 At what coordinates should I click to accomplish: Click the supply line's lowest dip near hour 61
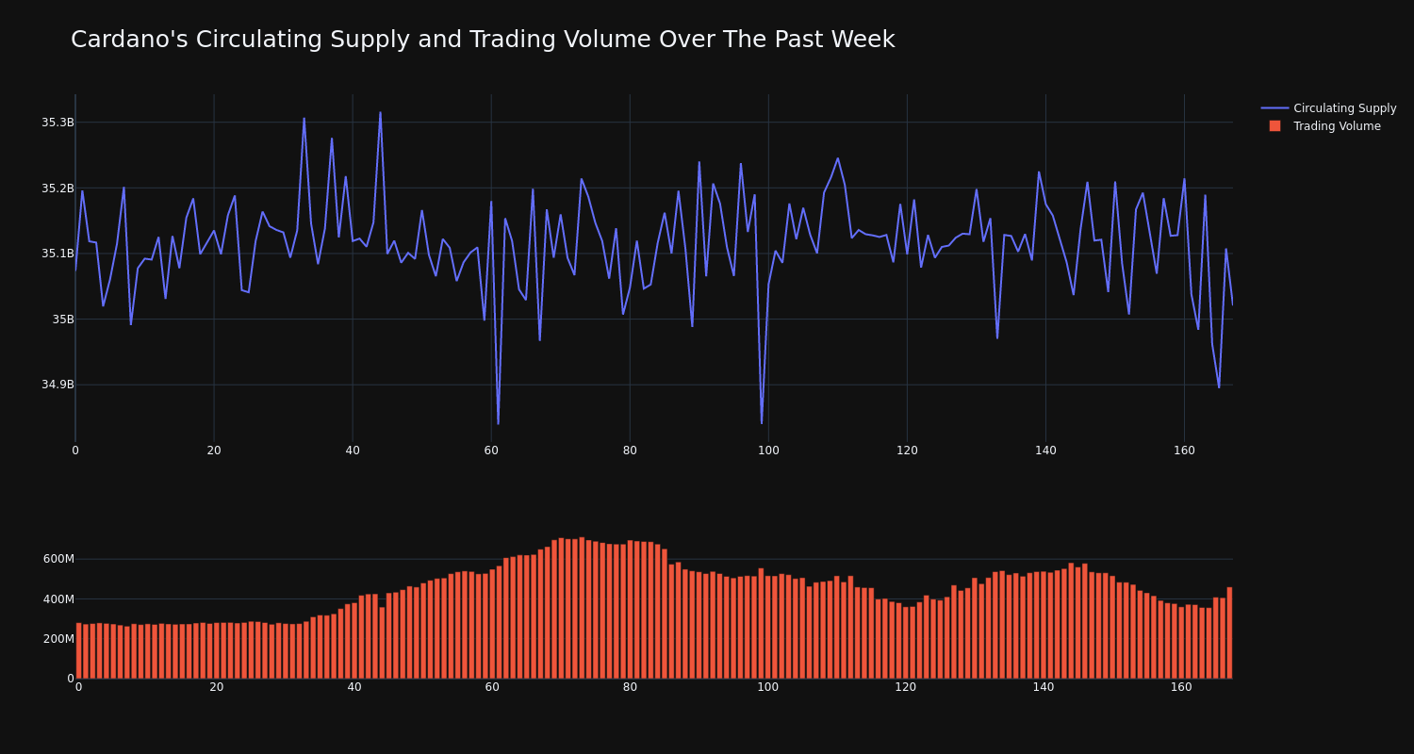(499, 423)
